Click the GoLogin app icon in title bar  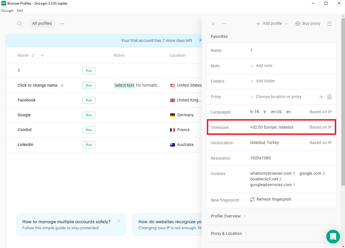4,3
